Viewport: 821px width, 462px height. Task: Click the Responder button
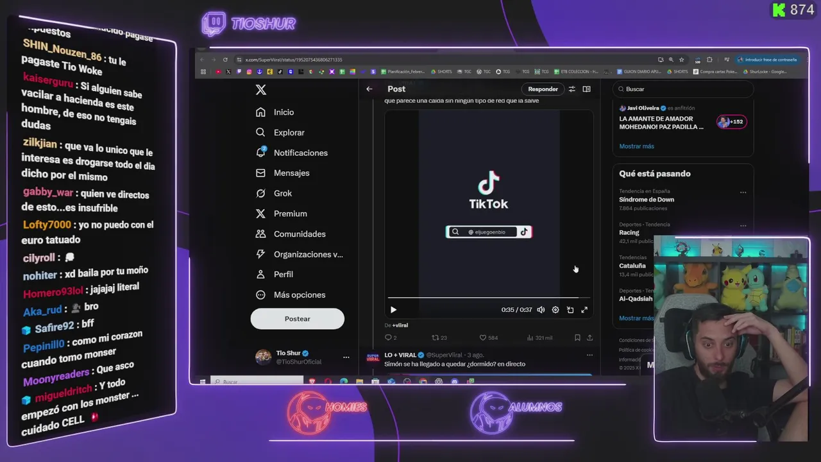(x=543, y=89)
